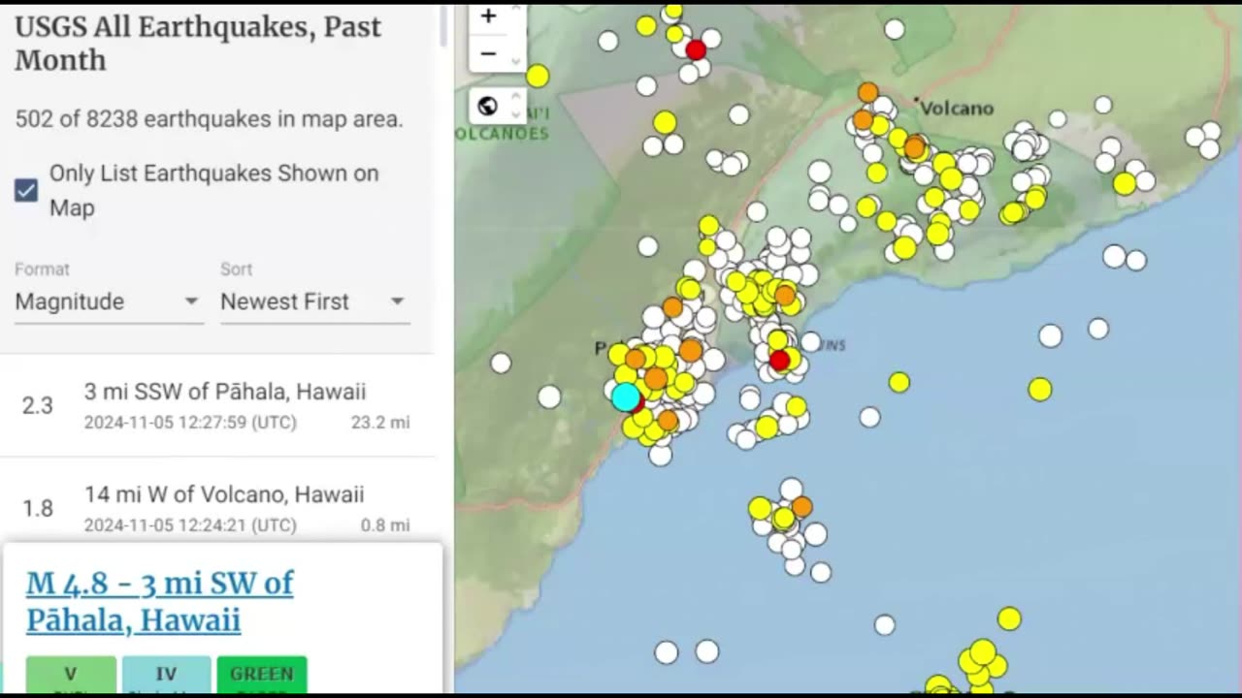Viewport: 1242px width, 698px height.
Task: Click the USGS All Earthquakes, Past Month heading
Action: pyautogui.click(x=198, y=43)
